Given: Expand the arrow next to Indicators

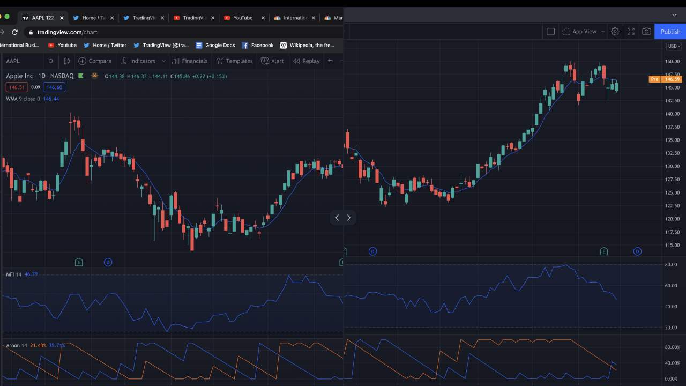Looking at the screenshot, I should [163, 61].
